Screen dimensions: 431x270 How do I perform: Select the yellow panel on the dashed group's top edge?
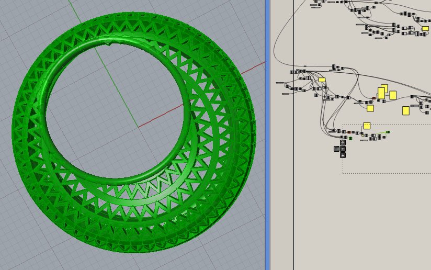[367, 126]
